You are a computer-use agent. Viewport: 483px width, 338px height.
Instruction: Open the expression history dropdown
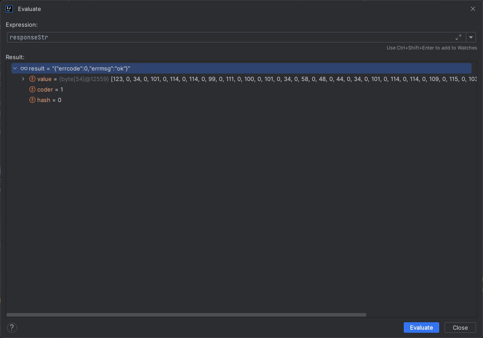point(471,37)
